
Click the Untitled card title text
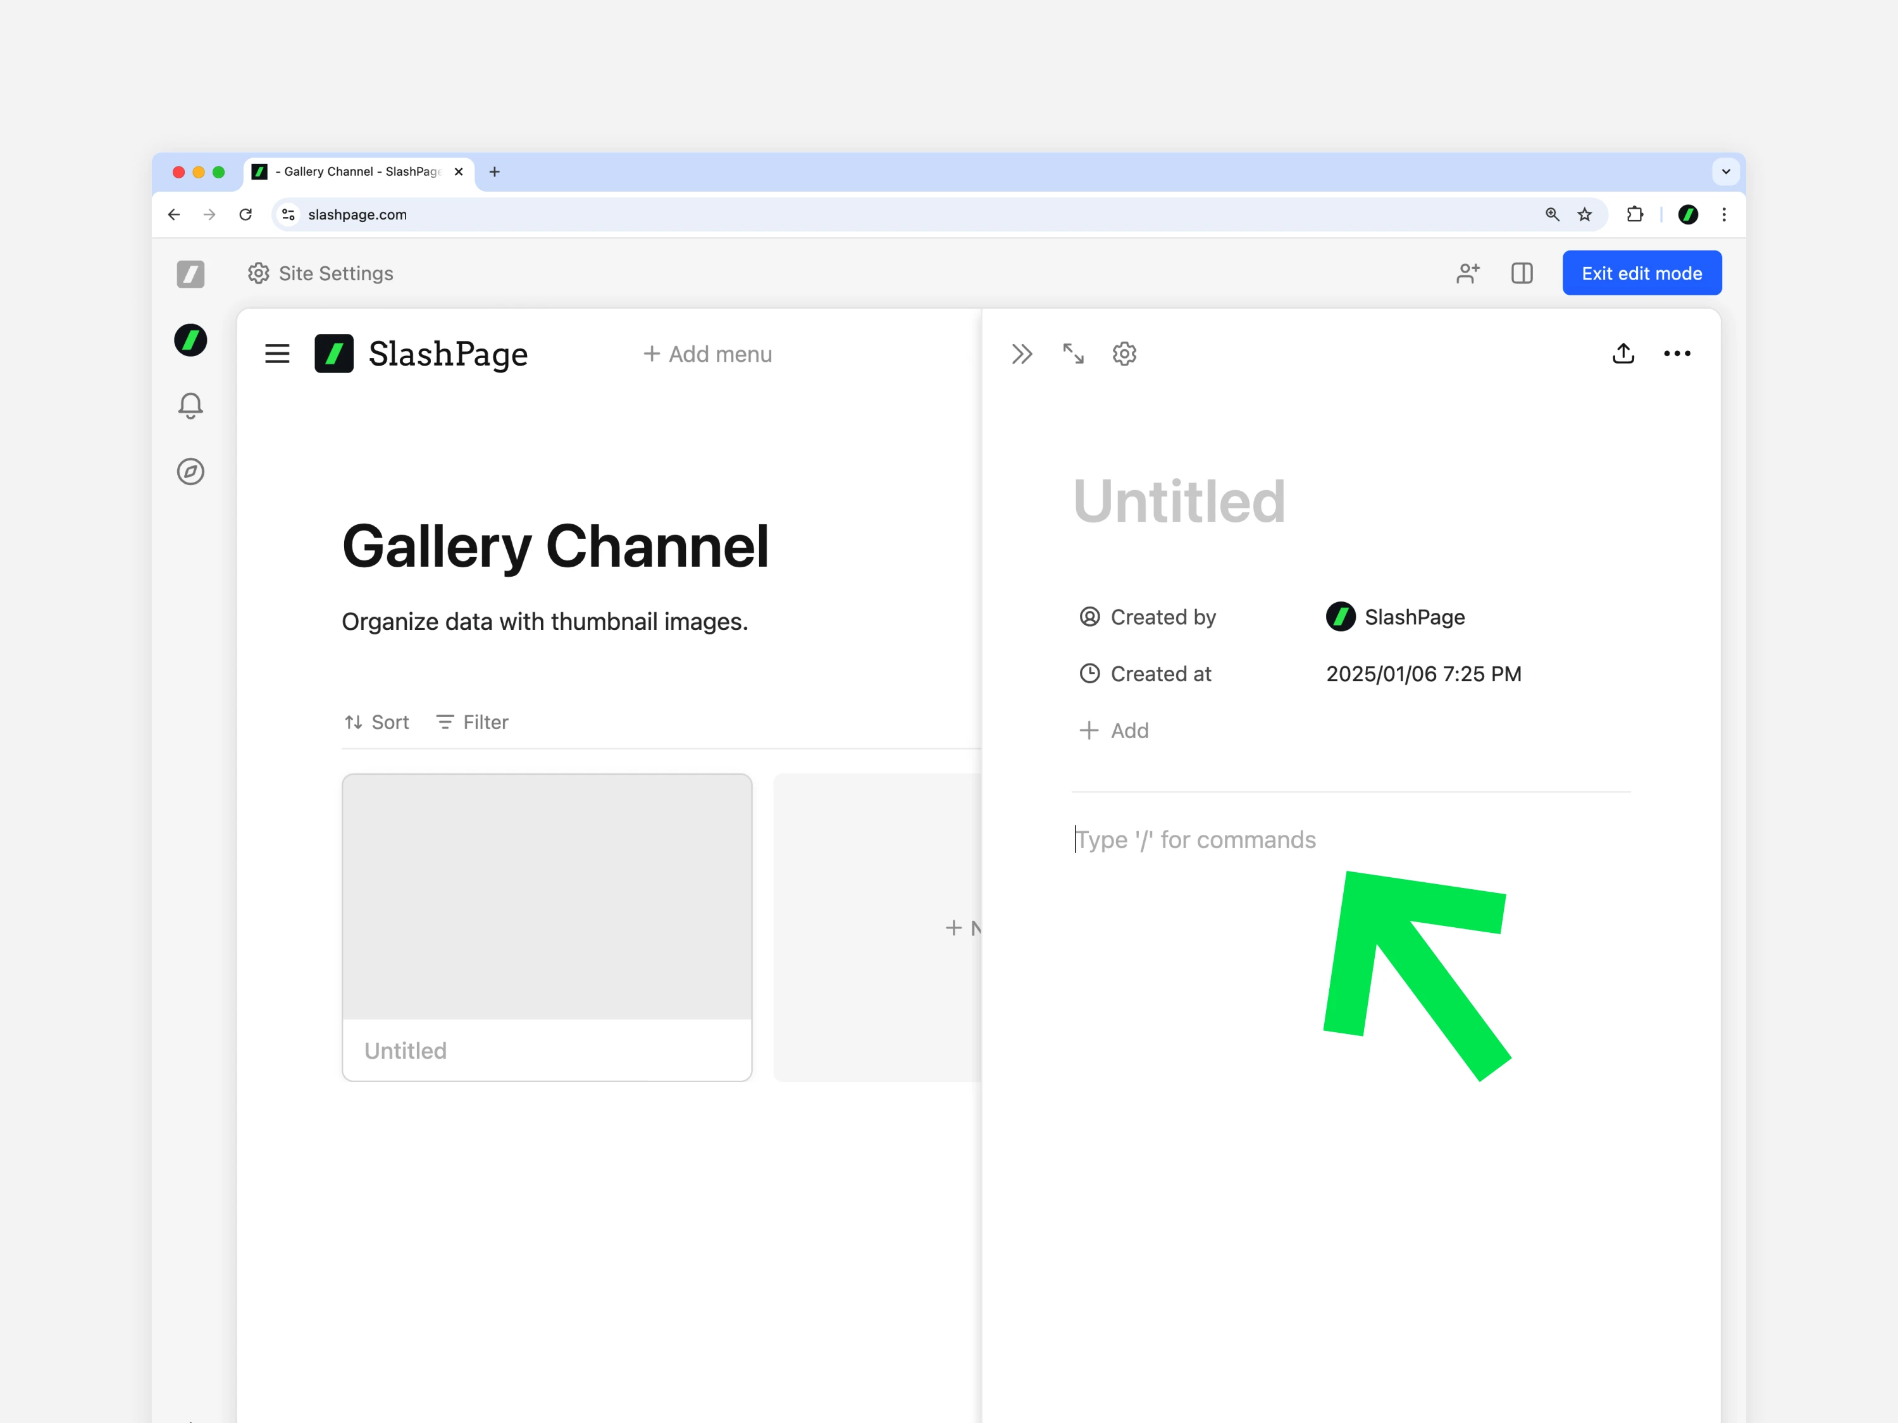(405, 1050)
